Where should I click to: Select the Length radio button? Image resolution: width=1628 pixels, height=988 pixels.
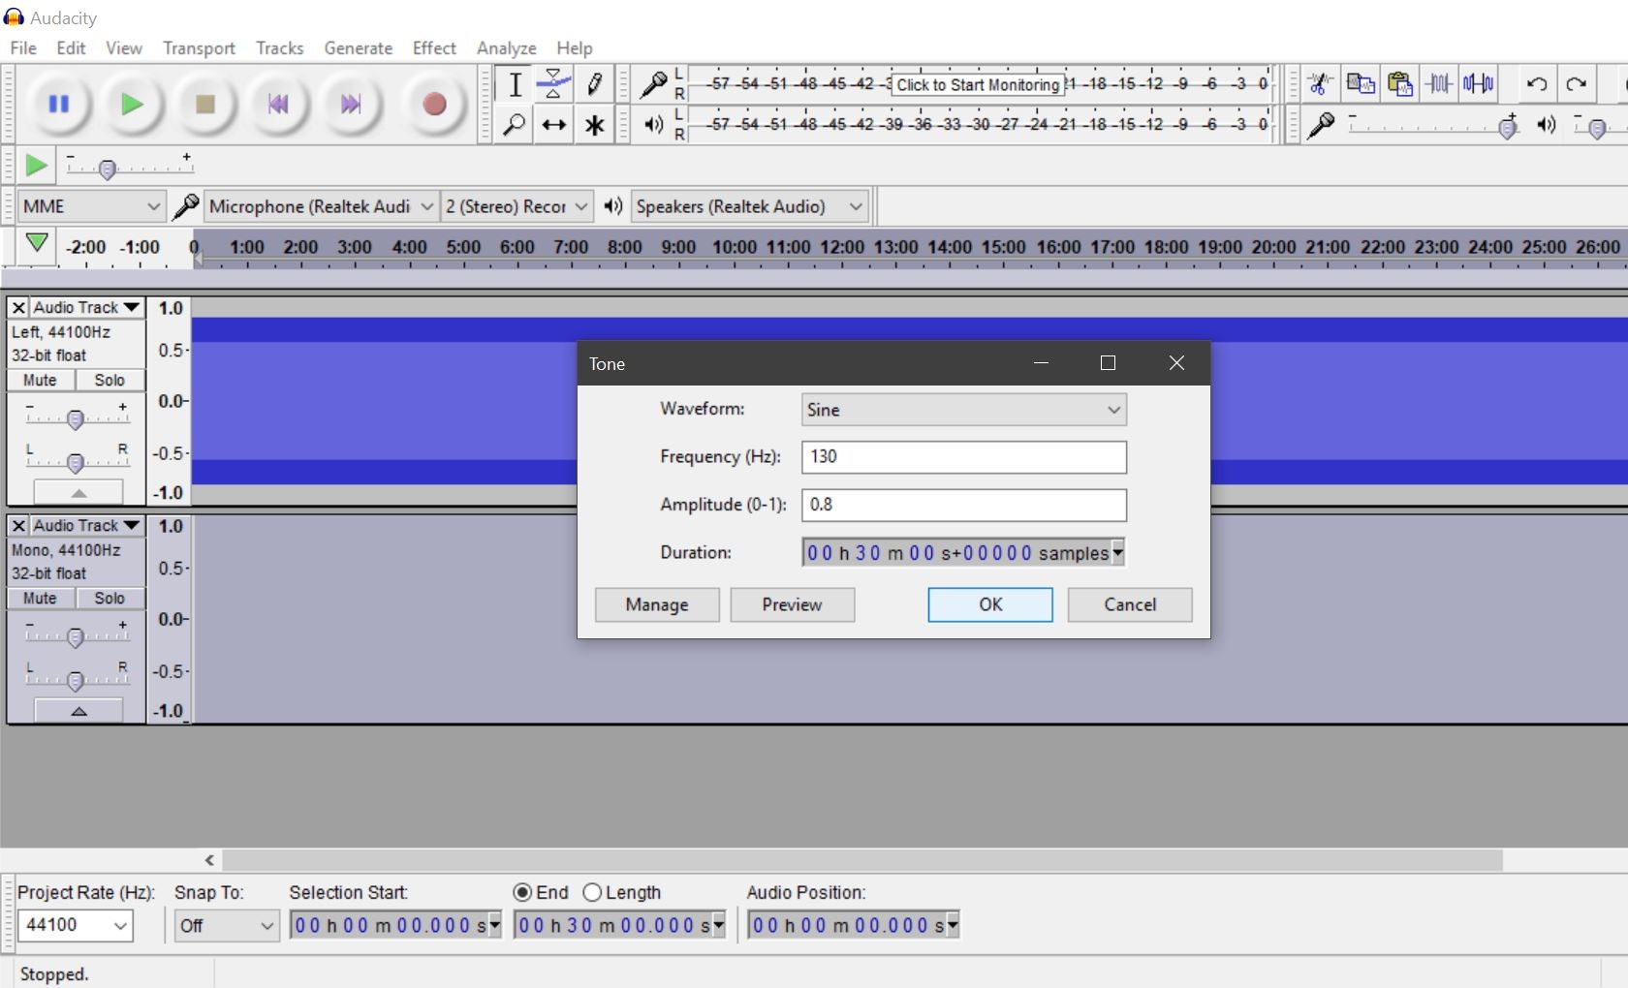point(592,892)
